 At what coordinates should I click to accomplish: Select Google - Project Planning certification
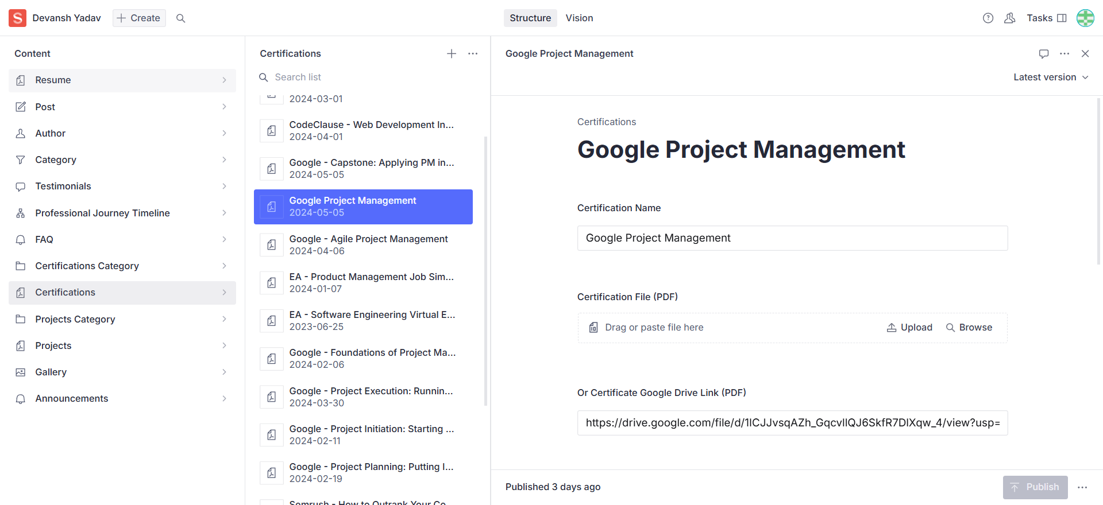coord(363,473)
